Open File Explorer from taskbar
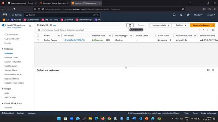This screenshot has height=122, width=218. (90, 119)
